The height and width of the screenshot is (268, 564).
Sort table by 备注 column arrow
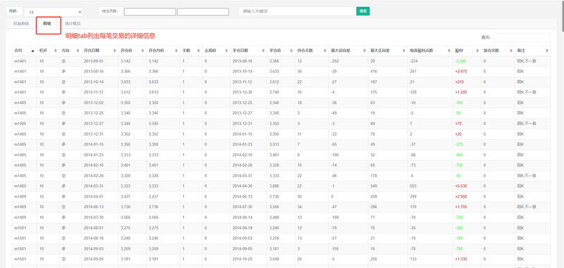[x=547, y=51]
